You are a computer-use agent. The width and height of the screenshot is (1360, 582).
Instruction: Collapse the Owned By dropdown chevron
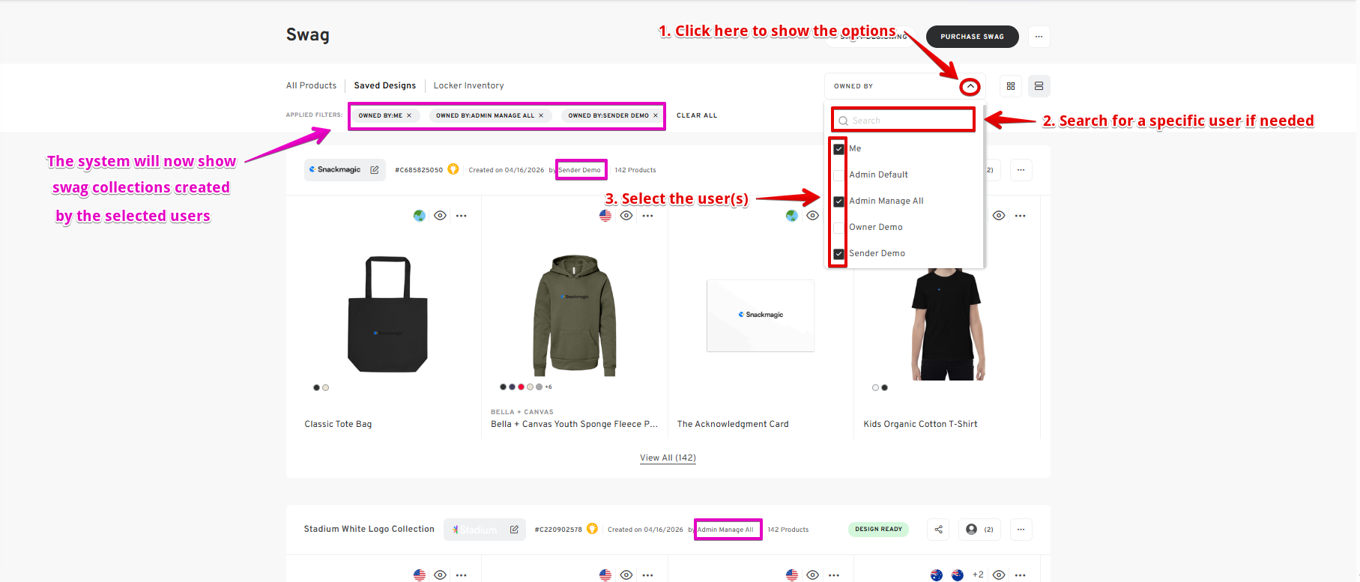pos(970,87)
